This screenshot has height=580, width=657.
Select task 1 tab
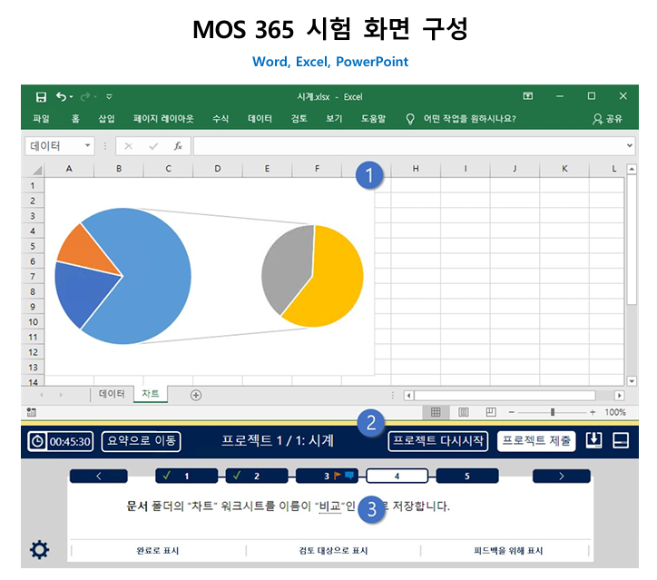click(x=187, y=476)
